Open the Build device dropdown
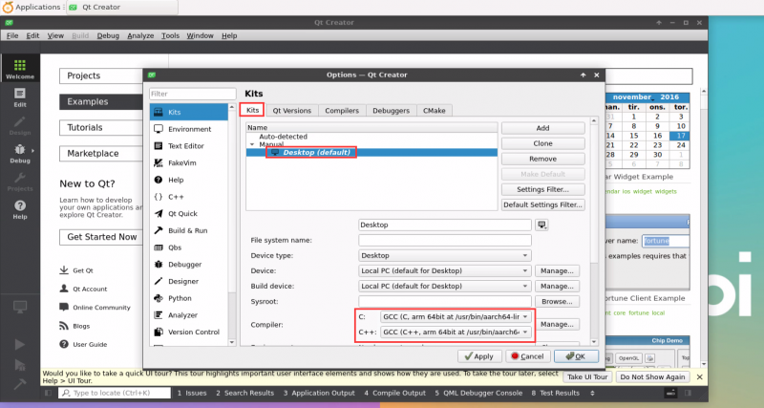 [x=444, y=286]
